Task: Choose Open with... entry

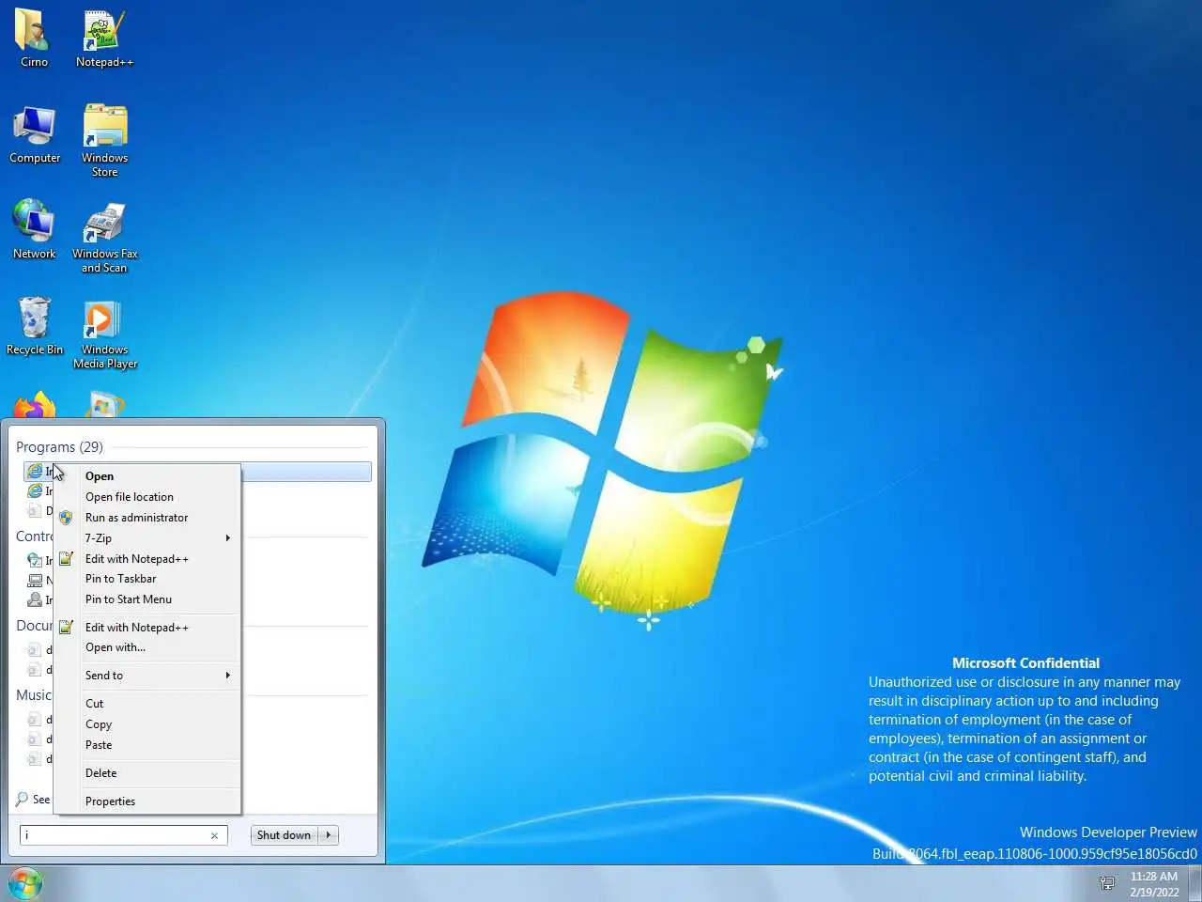Action: 147,647
